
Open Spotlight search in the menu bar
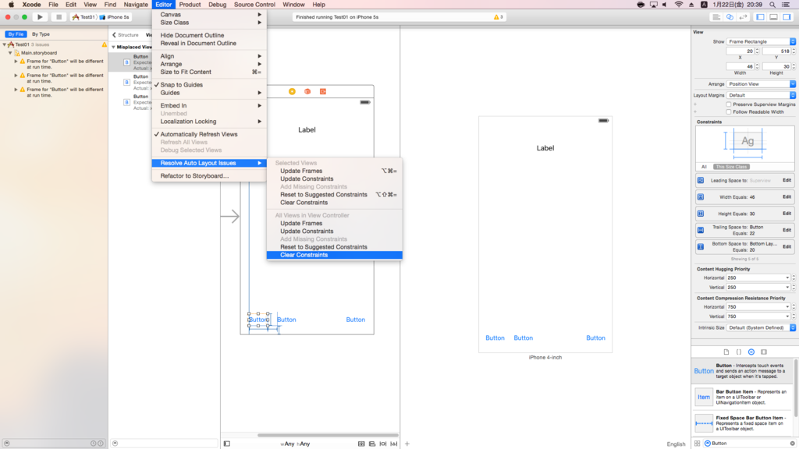pyautogui.click(x=772, y=5)
